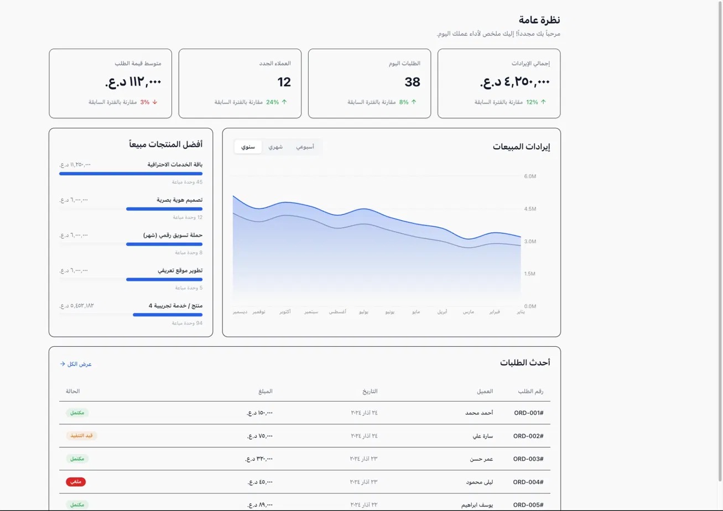Click customer name أحمد محمد
The image size is (723, 511).
479,413
